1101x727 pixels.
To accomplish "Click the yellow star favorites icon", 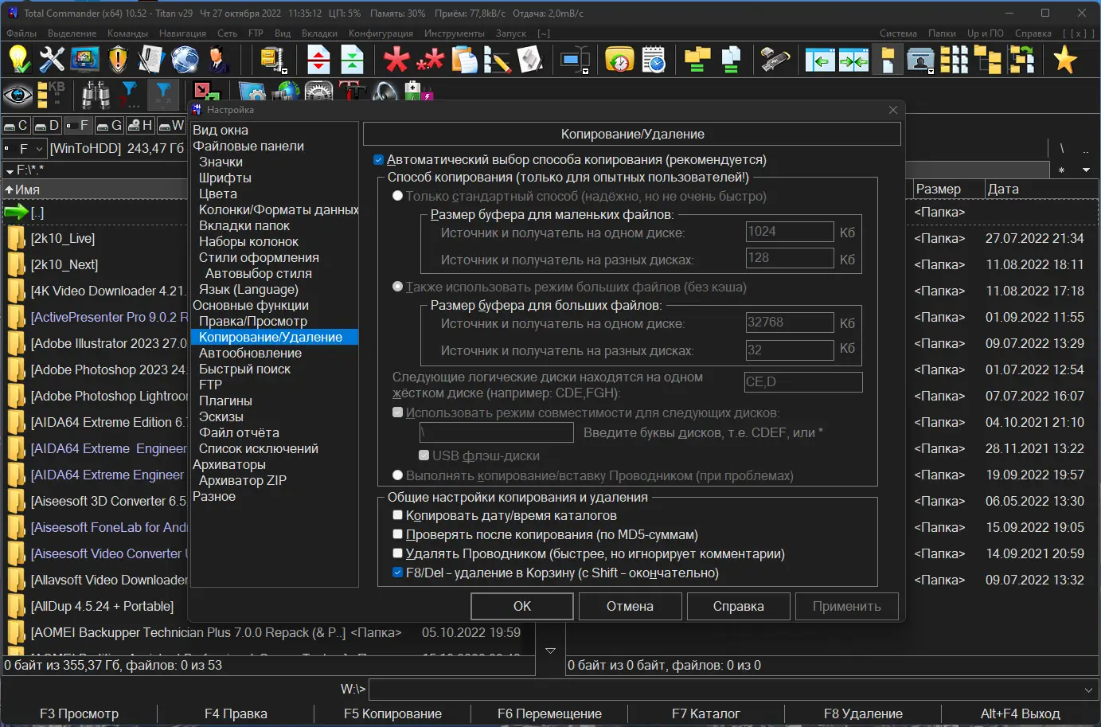I will point(1065,60).
